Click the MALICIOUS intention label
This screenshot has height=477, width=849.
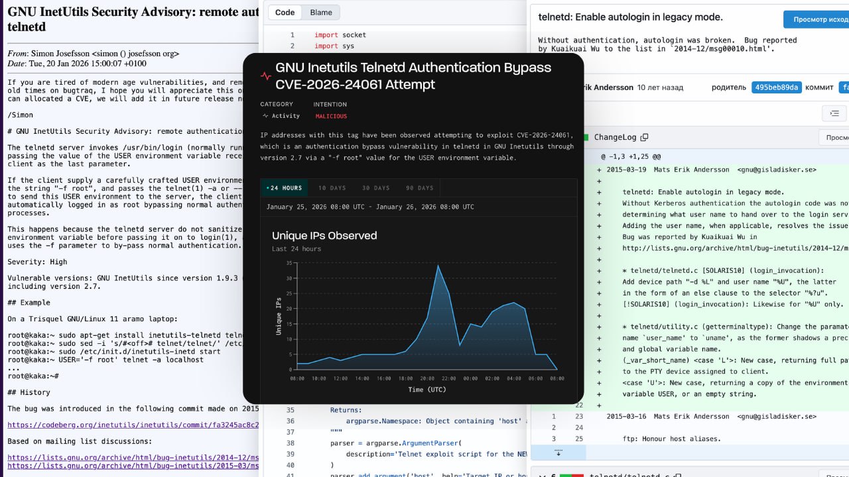click(331, 116)
